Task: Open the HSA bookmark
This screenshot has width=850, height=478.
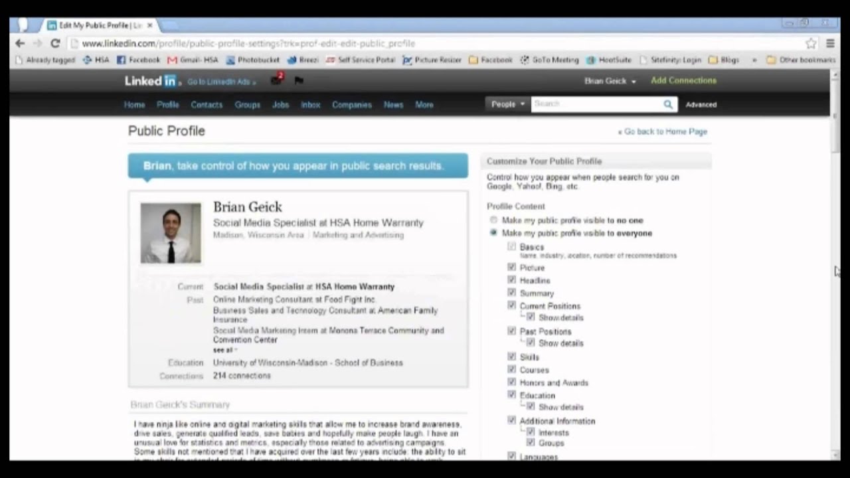Action: (x=96, y=60)
